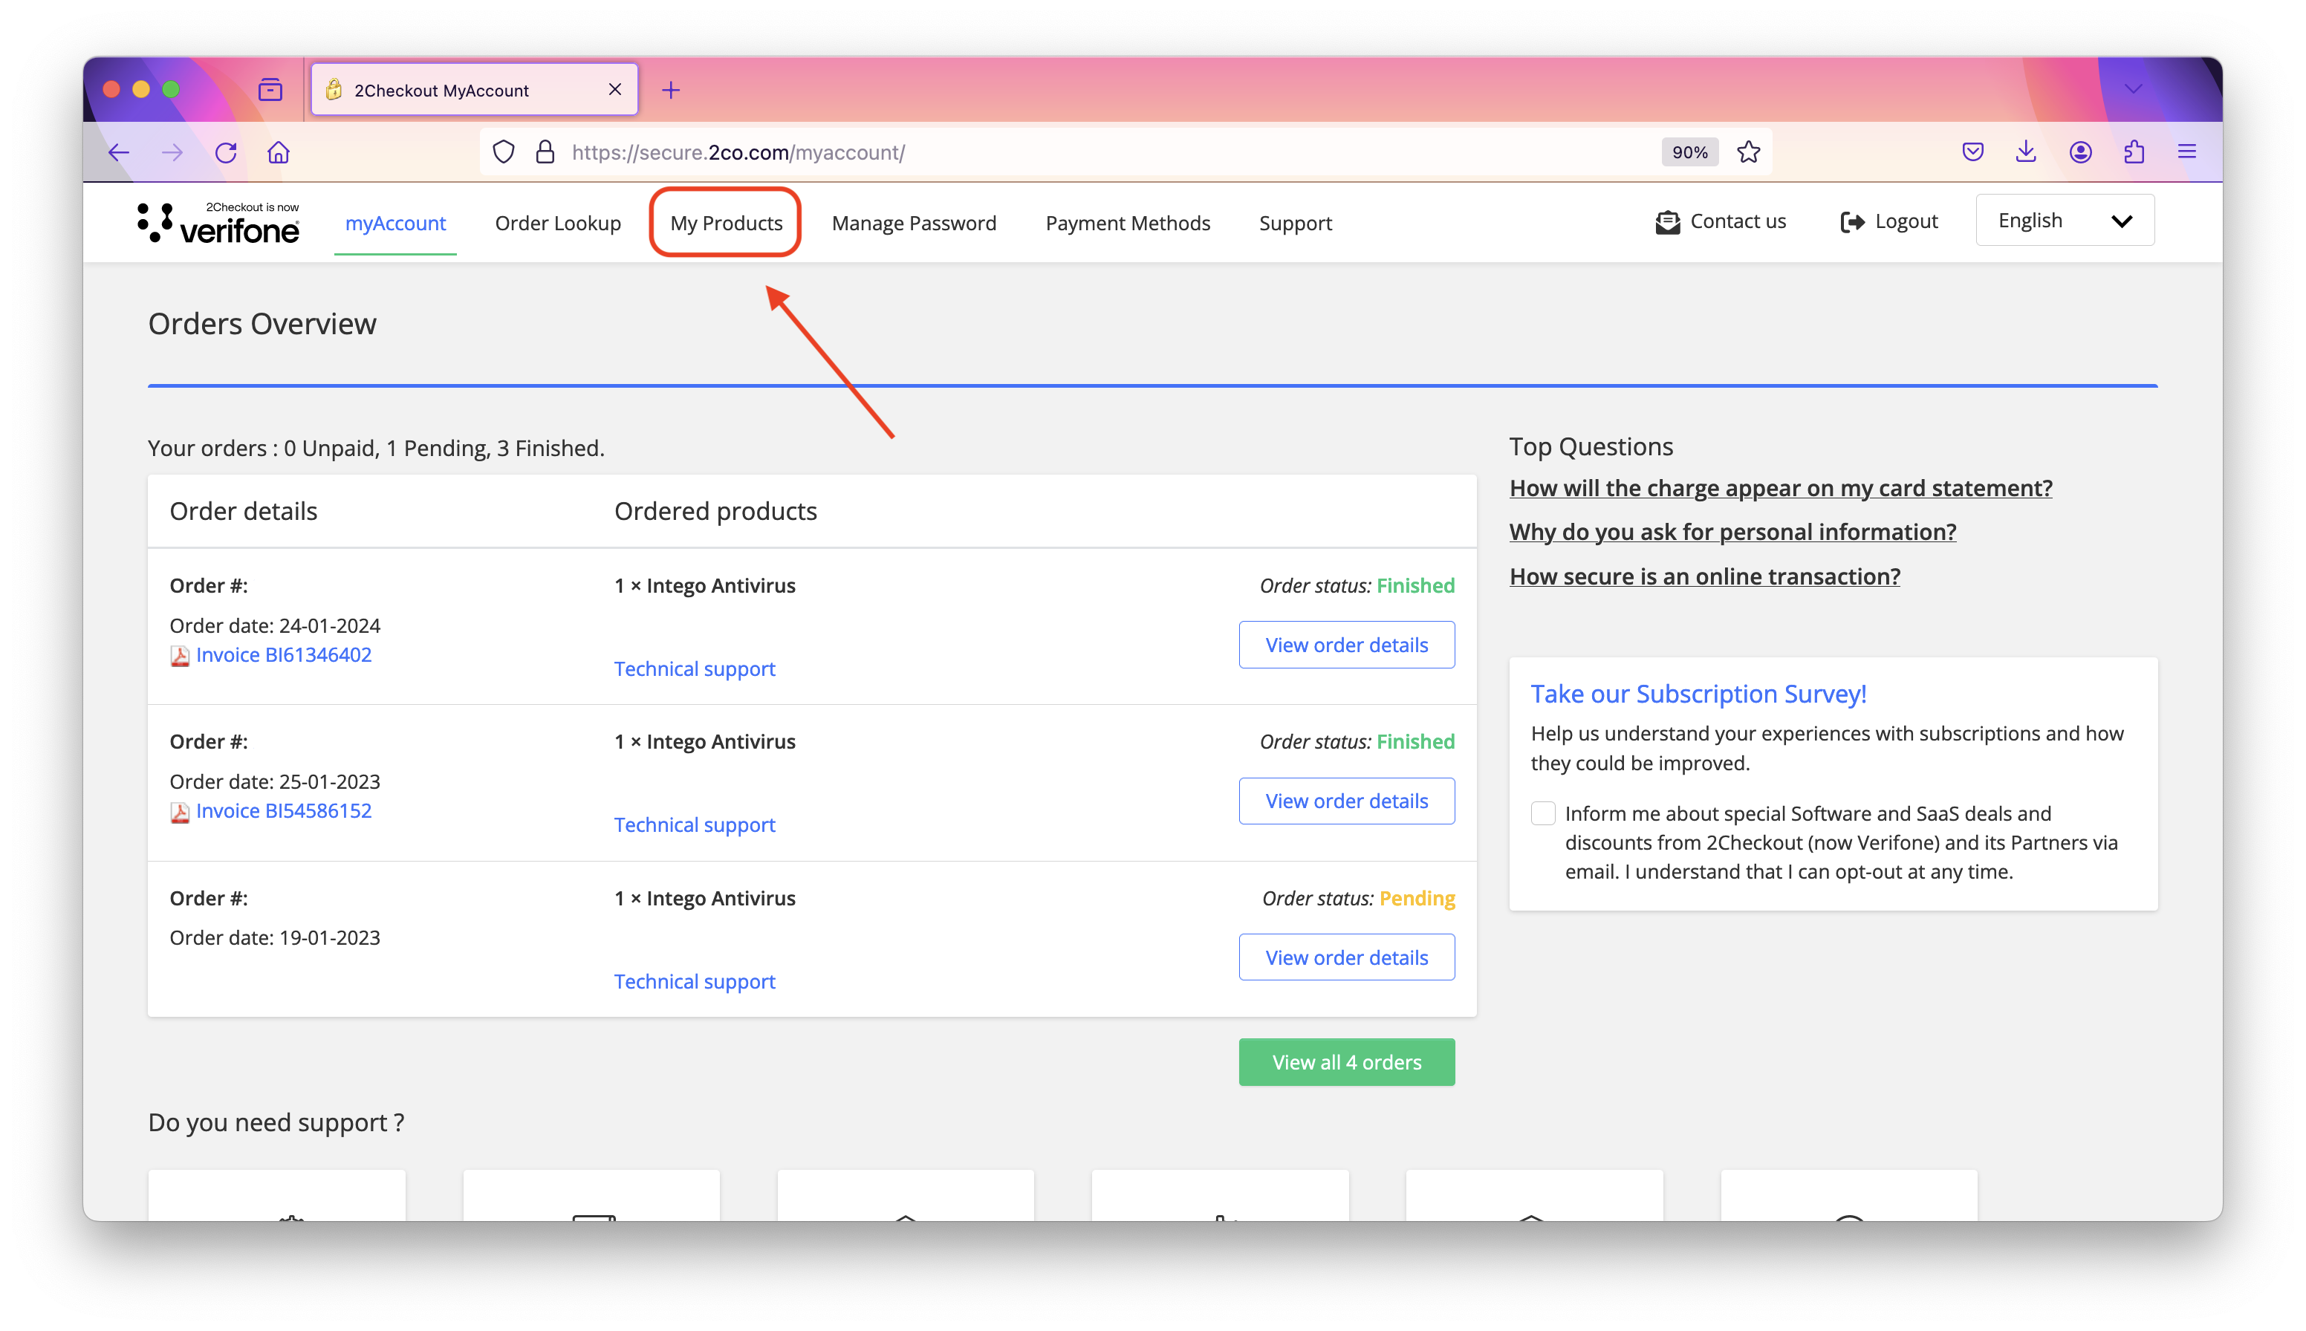Click the Contact us link
The width and height of the screenshot is (2306, 1331).
coord(1737,221)
